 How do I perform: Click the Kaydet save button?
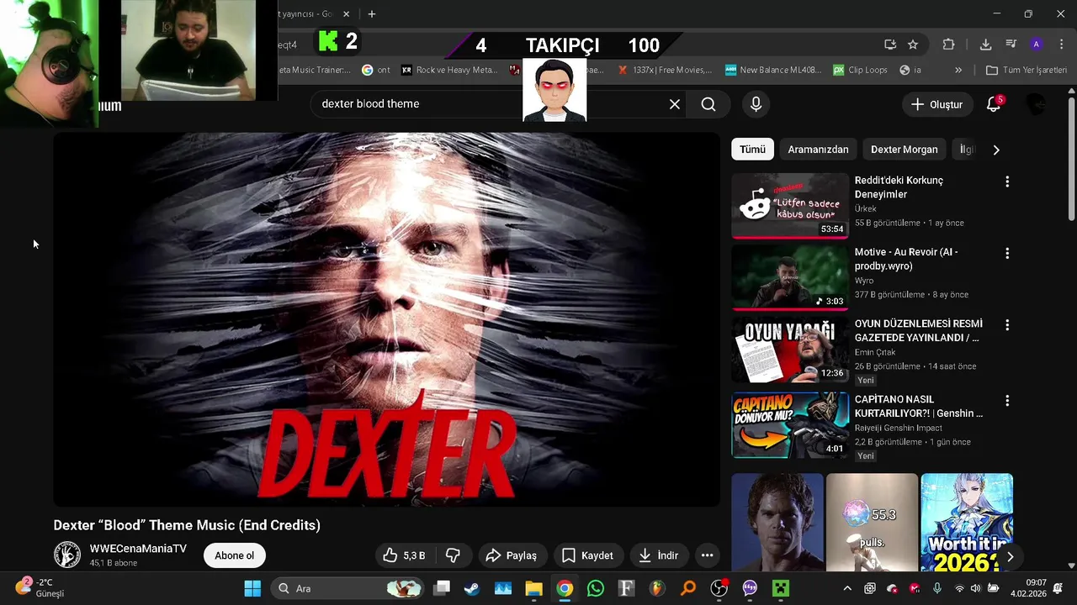[587, 555]
